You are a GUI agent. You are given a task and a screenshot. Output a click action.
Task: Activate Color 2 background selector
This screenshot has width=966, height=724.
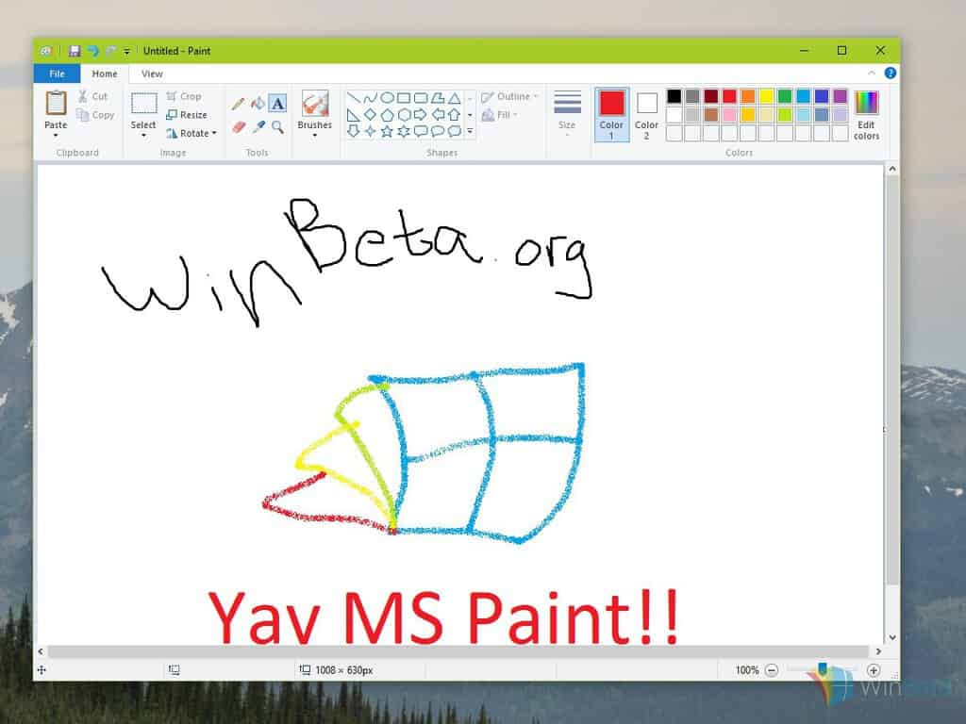click(x=647, y=115)
